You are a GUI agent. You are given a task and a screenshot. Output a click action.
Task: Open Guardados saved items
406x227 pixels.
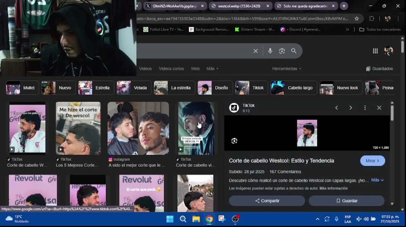coord(379,69)
